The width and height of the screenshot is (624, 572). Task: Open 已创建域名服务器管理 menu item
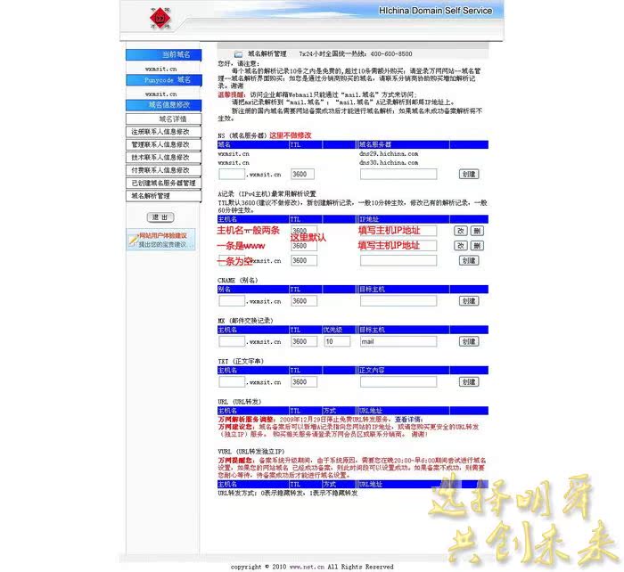163,183
